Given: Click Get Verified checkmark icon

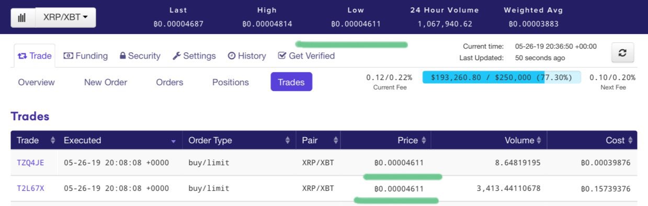Looking at the screenshot, I should tap(282, 55).
